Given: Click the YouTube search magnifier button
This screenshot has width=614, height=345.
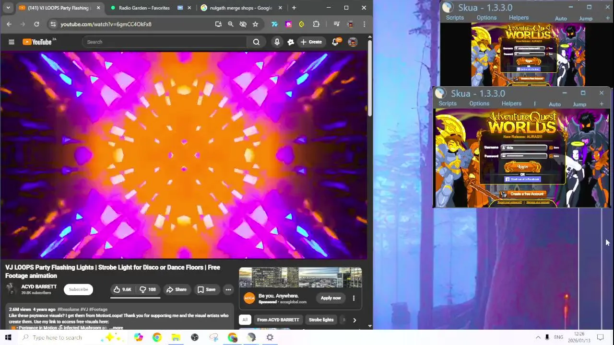Looking at the screenshot, I should pos(256,42).
